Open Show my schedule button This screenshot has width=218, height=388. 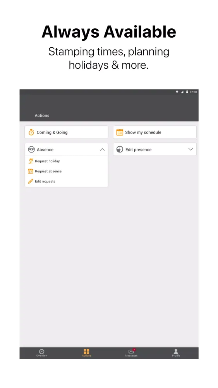(155, 132)
